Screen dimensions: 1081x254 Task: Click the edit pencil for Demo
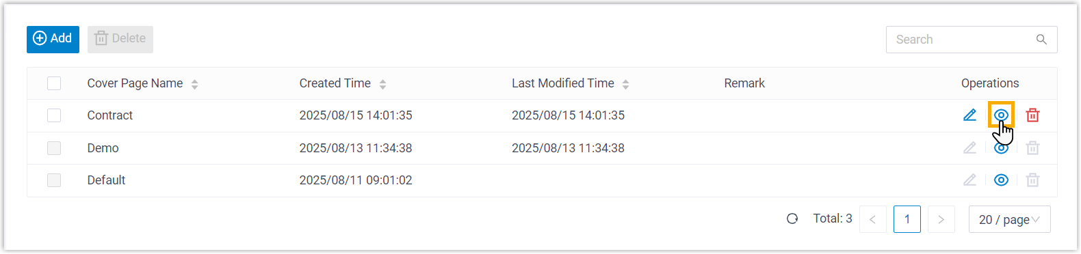969,147
